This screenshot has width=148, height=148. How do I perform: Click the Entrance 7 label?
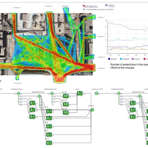[101, 17]
